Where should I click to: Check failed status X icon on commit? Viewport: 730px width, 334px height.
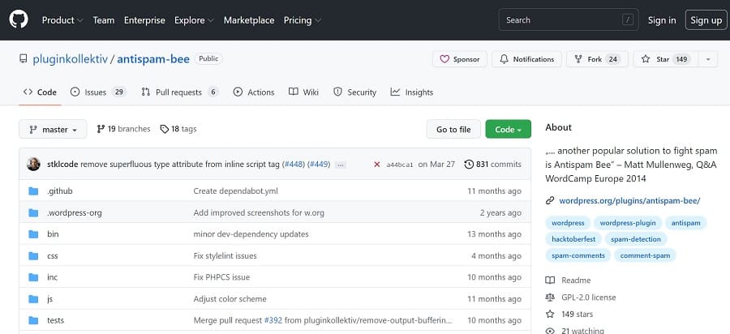click(x=377, y=165)
